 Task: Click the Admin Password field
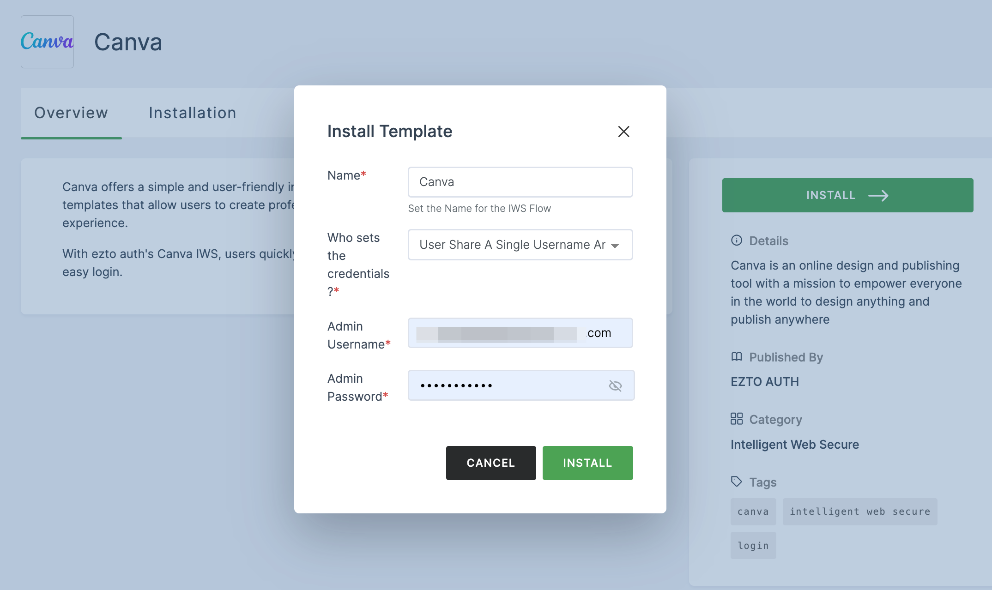(x=521, y=385)
